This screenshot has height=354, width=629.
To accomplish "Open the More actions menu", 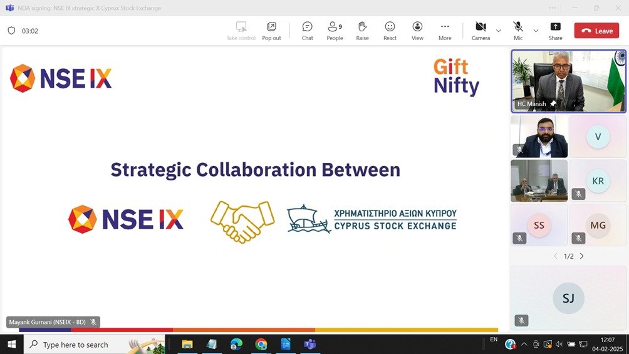I will click(445, 31).
